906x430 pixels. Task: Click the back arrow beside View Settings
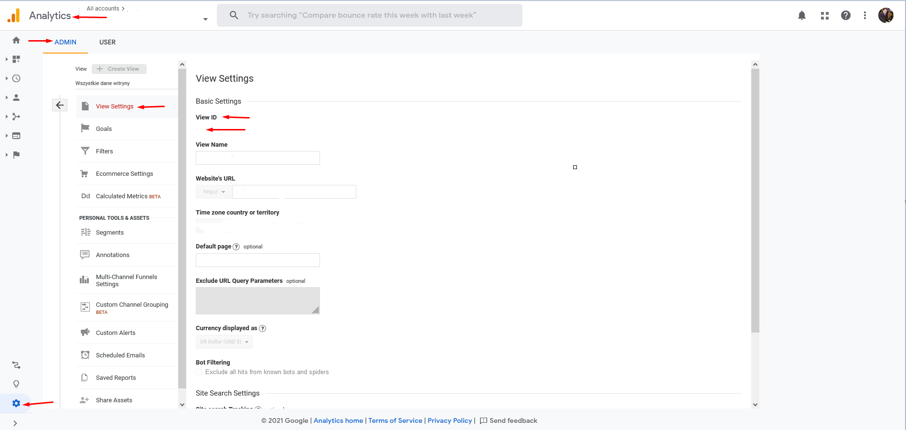point(60,105)
